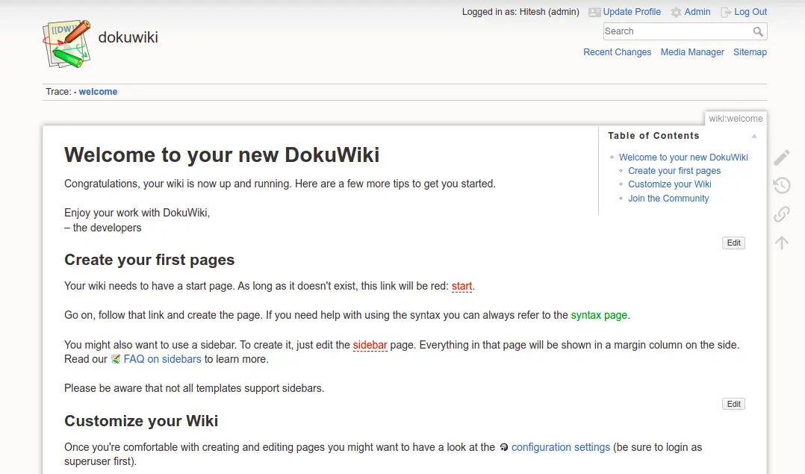Screen dimensions: 805x474
Task: Click the back to top arrow icon
Action: click(x=782, y=242)
